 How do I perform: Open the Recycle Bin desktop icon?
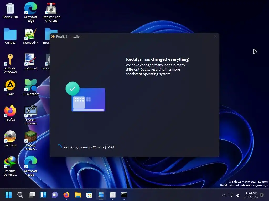tap(10, 11)
